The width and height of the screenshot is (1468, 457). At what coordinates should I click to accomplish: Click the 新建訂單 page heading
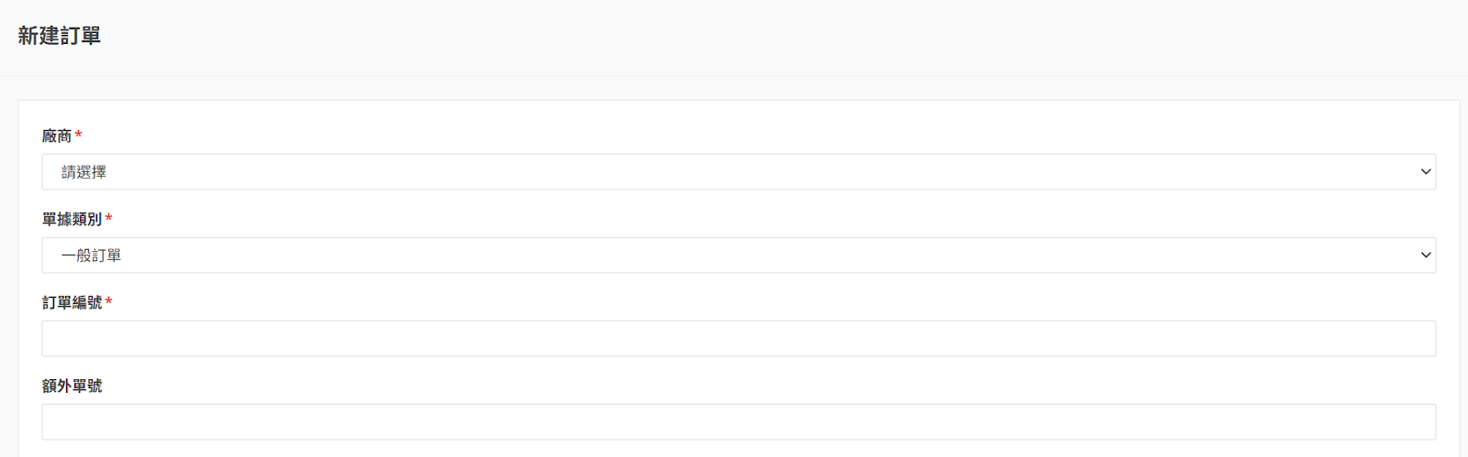[x=59, y=36]
